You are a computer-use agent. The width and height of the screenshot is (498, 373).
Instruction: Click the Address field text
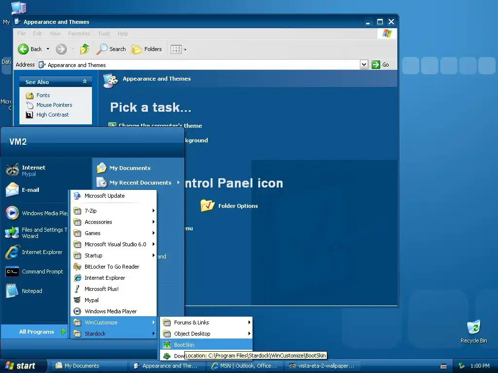76,65
